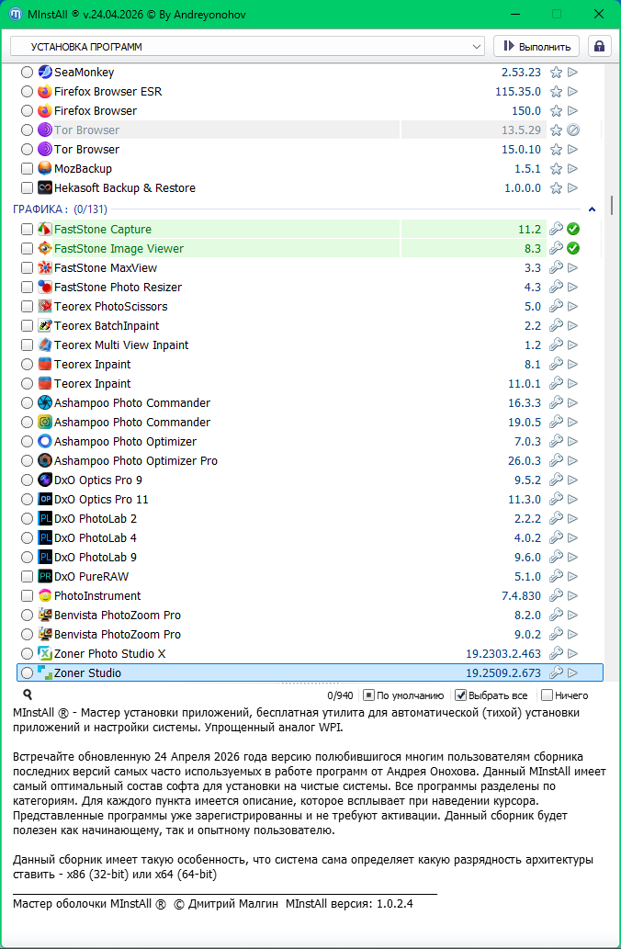The image size is (621, 949).
Task: Select the DxO PhotoLab 9 list item
Action: 95,558
